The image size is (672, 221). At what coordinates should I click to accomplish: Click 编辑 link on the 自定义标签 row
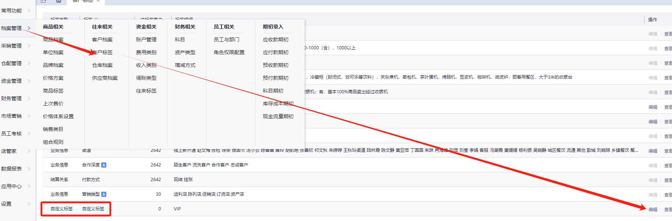pos(653,209)
